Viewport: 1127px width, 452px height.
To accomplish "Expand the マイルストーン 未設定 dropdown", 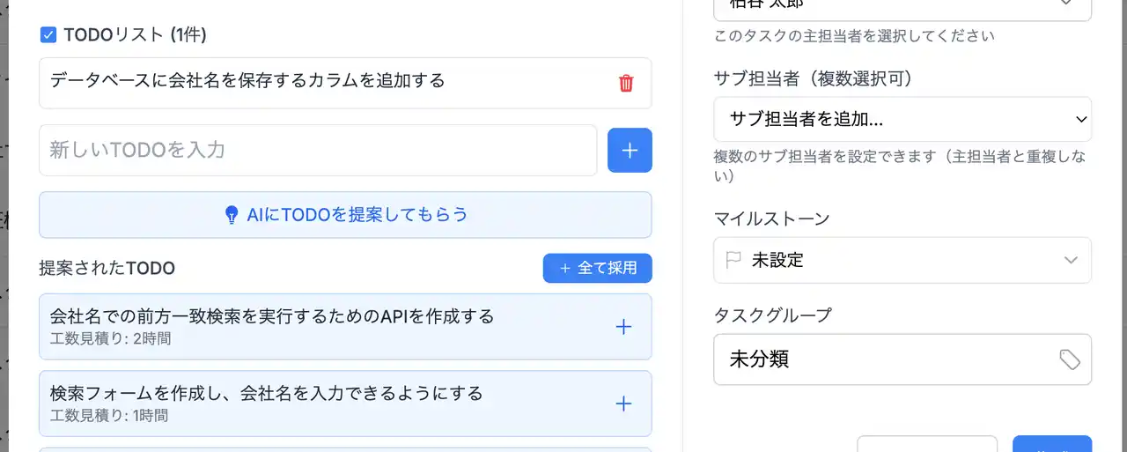I will (902, 260).
